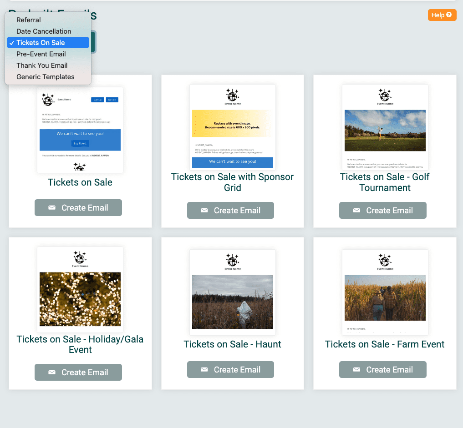Viewport: 463px width, 428px height.
Task: Select Pre-Event Email from the category list
Action: click(x=42, y=54)
